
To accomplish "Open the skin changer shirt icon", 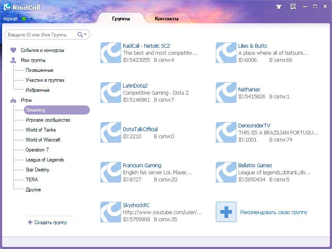I will click(279, 7).
